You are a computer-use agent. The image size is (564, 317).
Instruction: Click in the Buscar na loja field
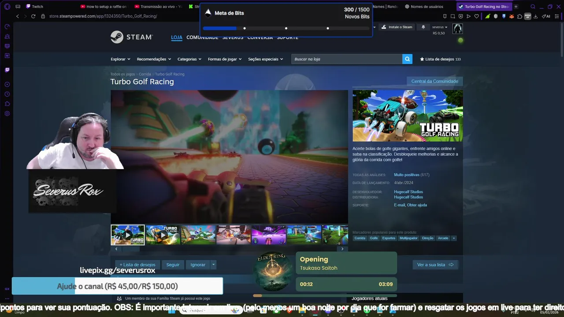tap(347, 59)
